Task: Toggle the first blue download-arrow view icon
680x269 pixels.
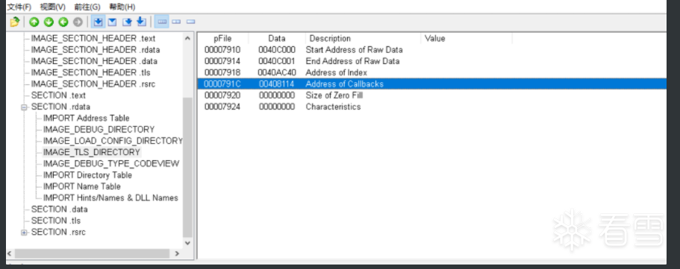Action: [x=98, y=22]
